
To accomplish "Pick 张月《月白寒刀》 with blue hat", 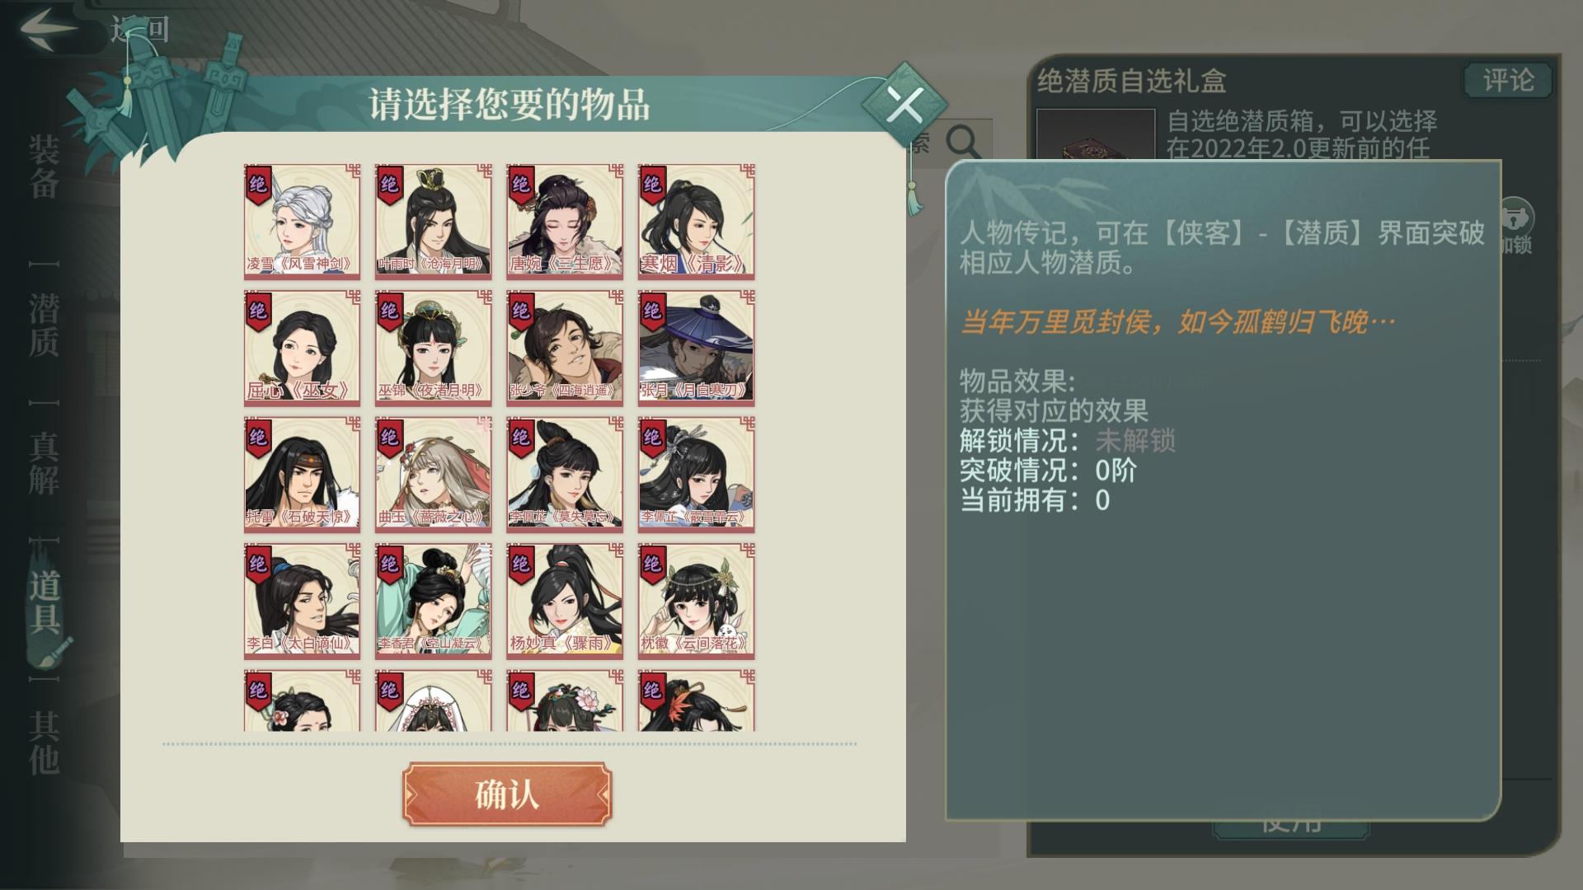I will 696,348.
